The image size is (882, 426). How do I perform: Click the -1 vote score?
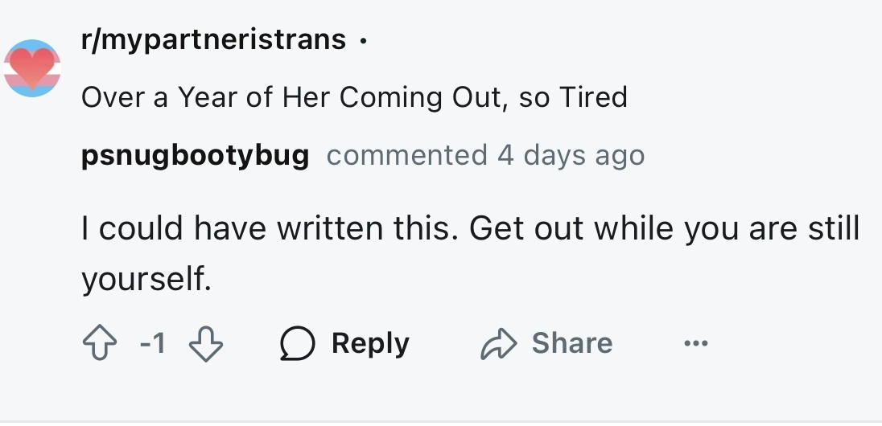[151, 344]
